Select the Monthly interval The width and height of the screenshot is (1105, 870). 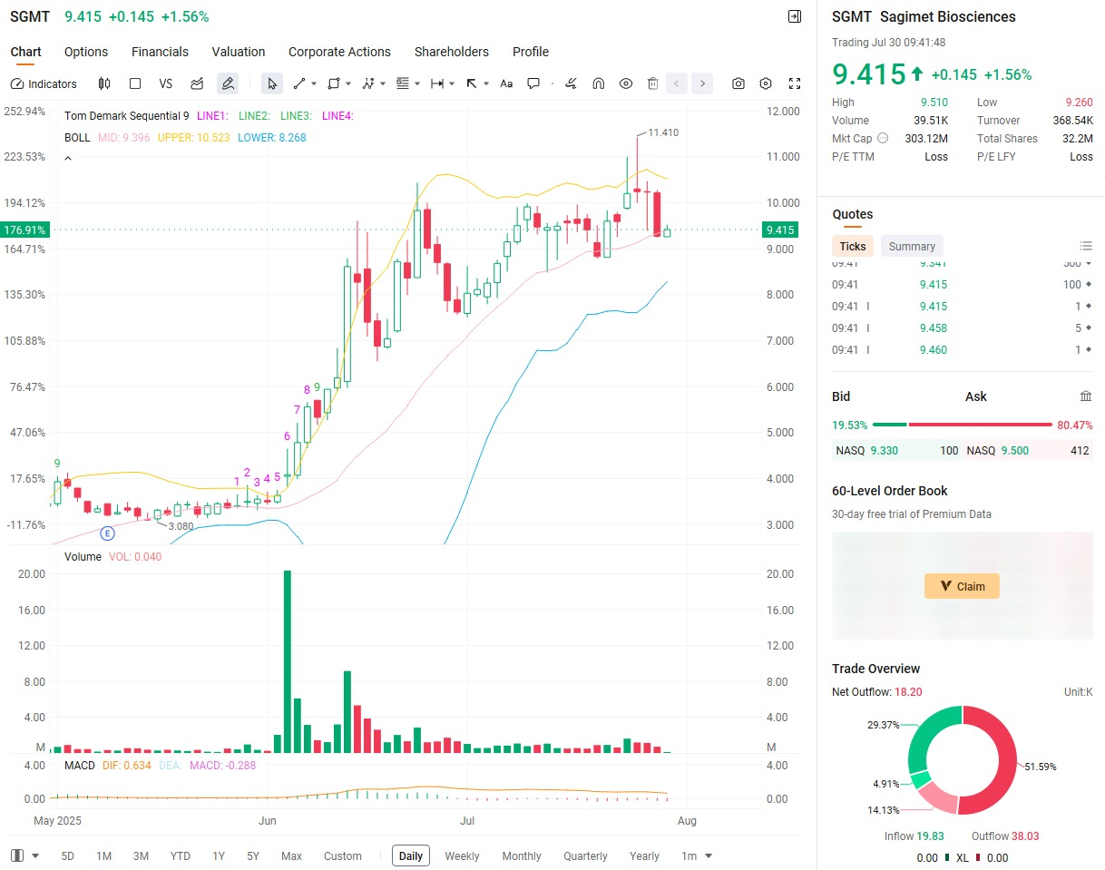(x=522, y=855)
